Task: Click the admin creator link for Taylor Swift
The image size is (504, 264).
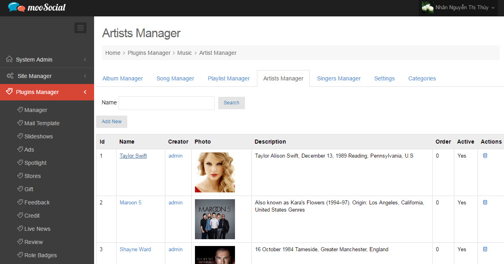Action: 175,156
